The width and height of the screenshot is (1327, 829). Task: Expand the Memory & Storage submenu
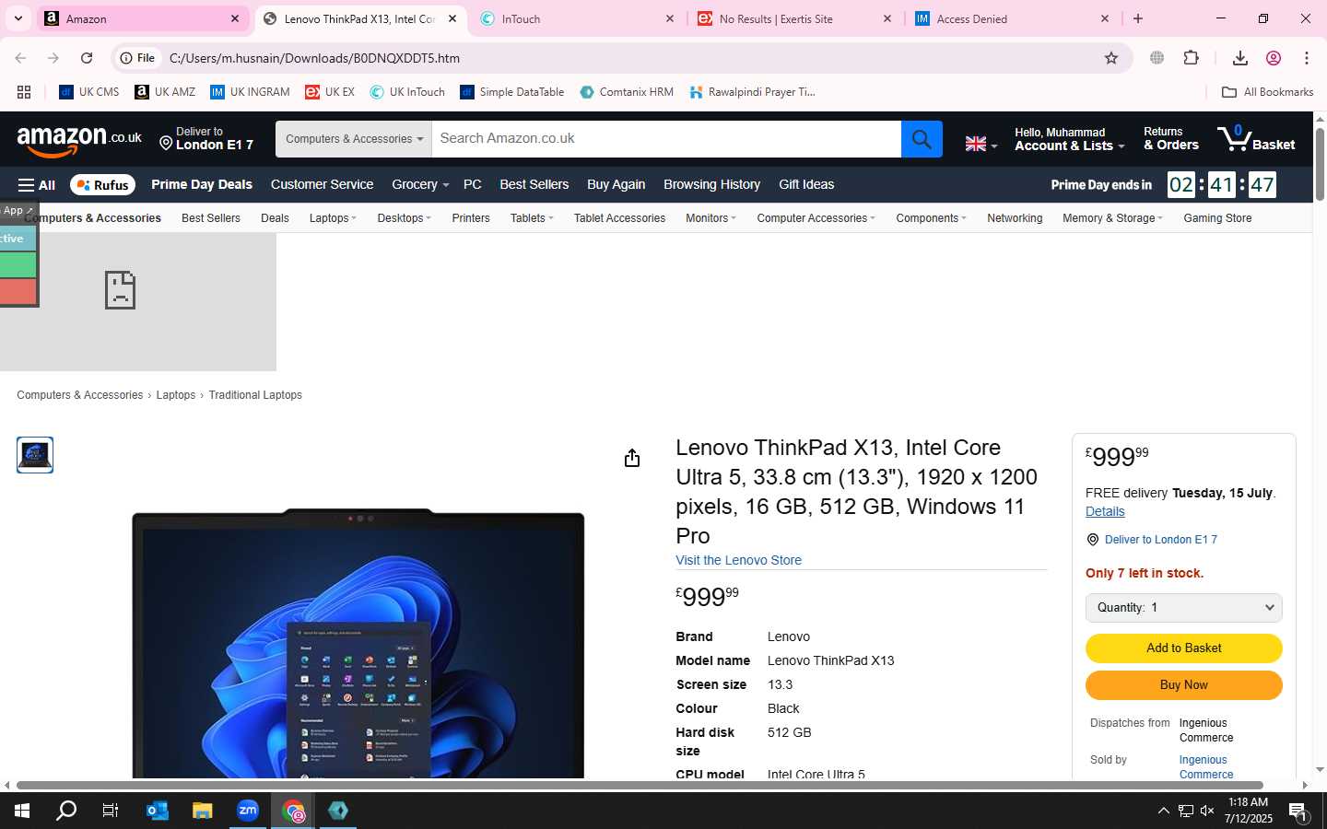(1112, 218)
